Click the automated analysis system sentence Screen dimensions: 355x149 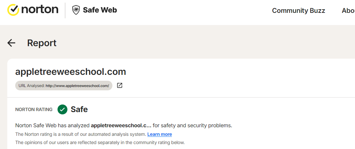coord(80,134)
